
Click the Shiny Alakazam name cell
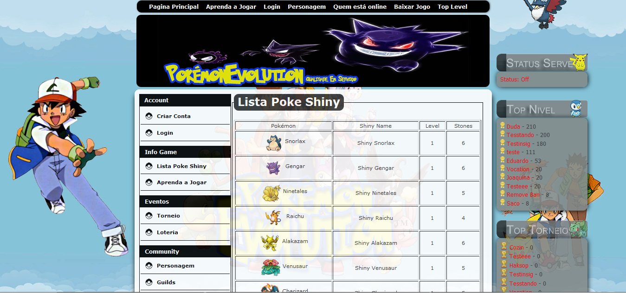[x=376, y=243]
